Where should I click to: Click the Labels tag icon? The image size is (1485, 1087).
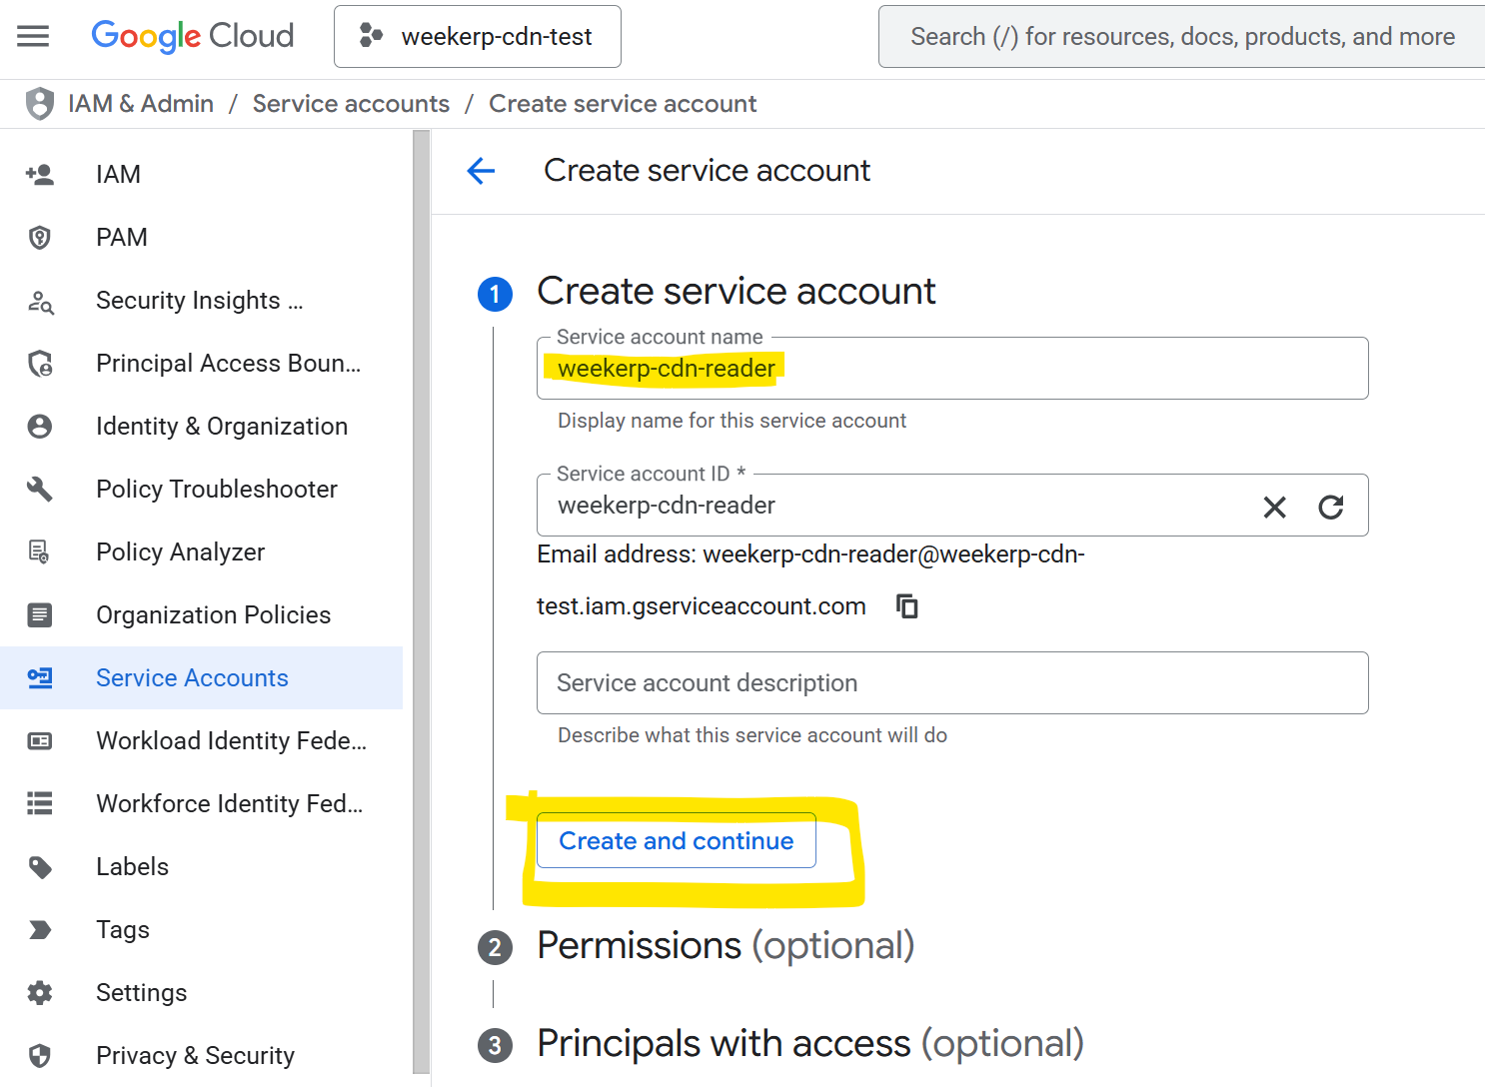click(x=40, y=867)
